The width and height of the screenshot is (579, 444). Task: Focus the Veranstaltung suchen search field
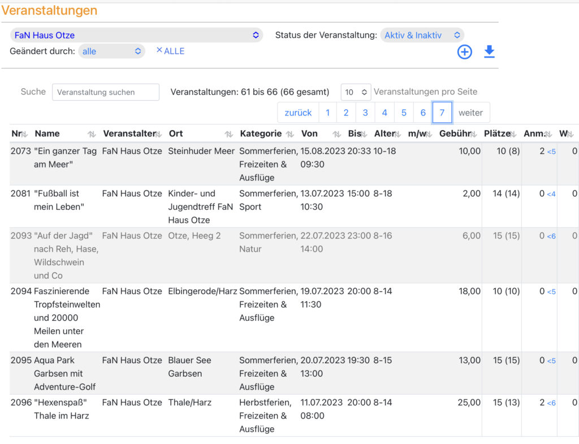106,92
